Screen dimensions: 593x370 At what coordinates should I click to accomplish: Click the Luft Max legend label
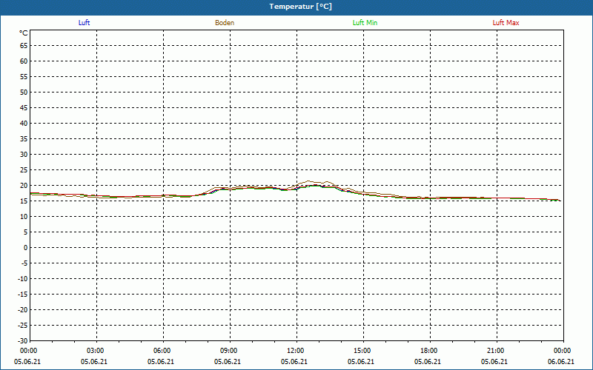[506, 23]
